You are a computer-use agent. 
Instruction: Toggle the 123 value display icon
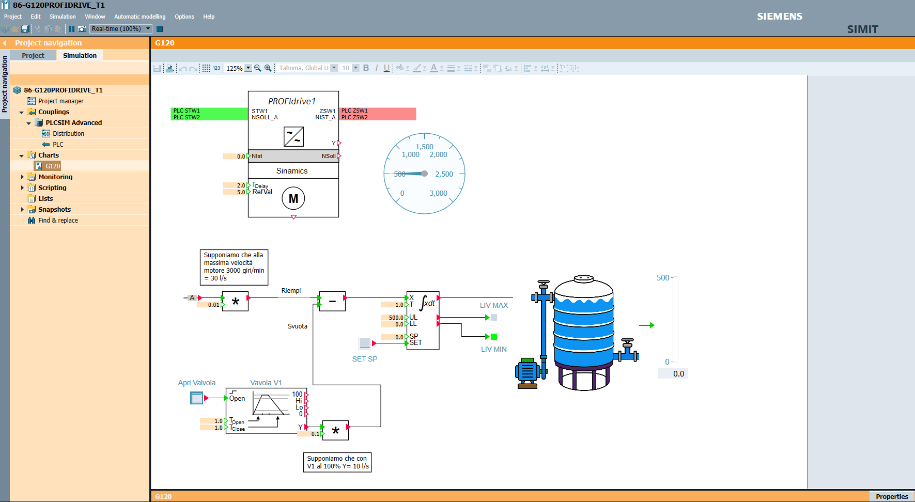pyautogui.click(x=216, y=68)
